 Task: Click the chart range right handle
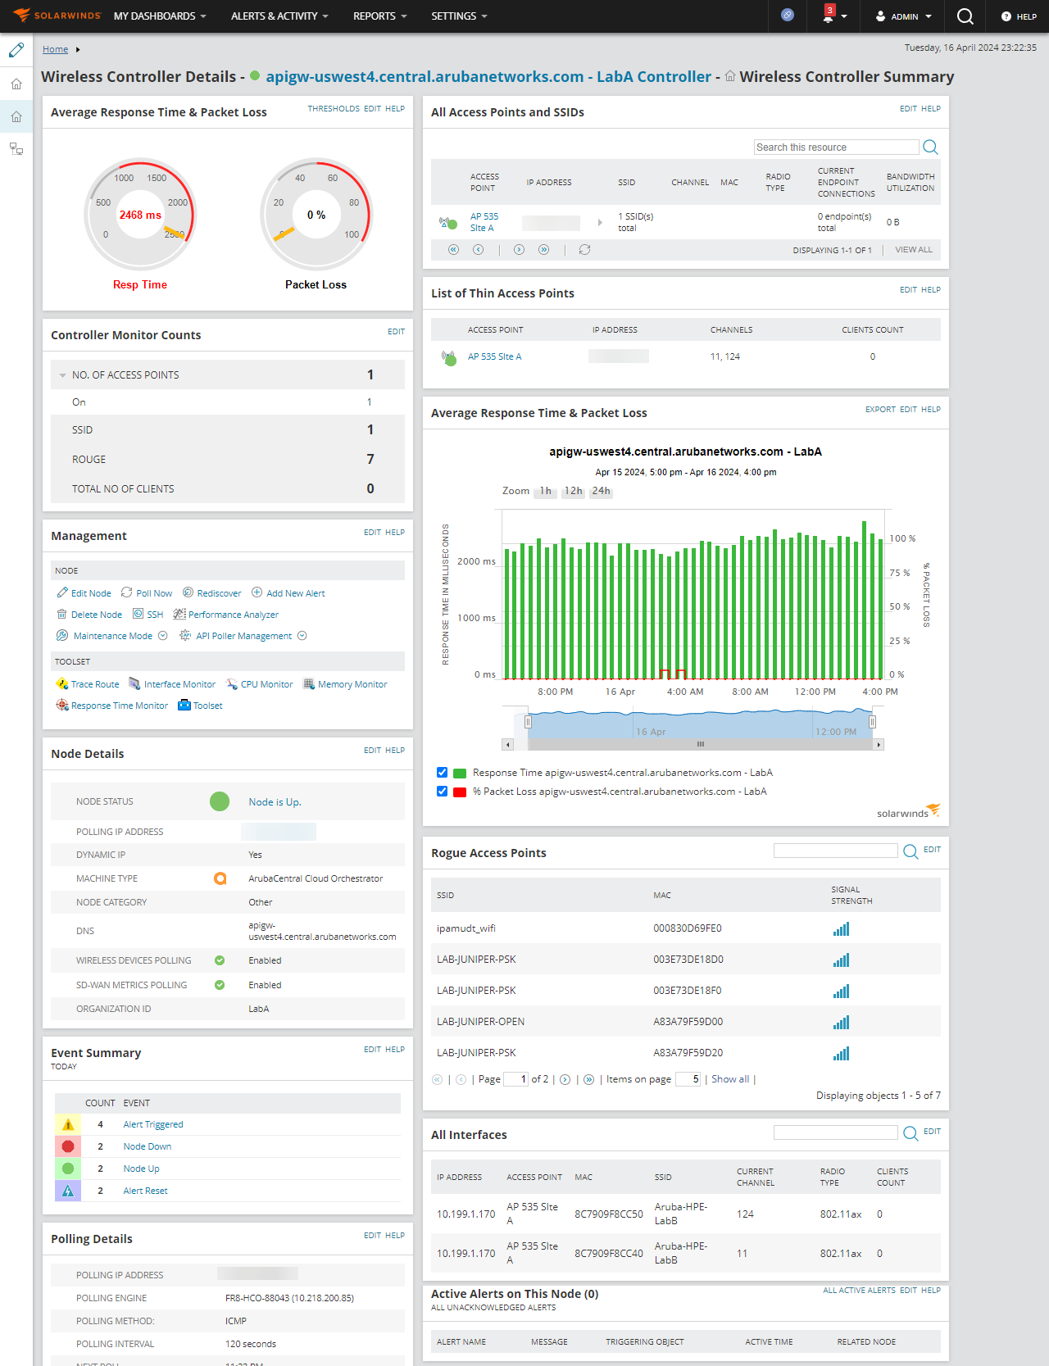[872, 722]
